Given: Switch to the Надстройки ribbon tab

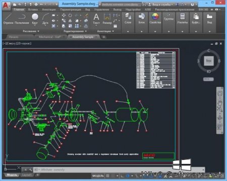Looking at the screenshot, I should click(133, 10).
